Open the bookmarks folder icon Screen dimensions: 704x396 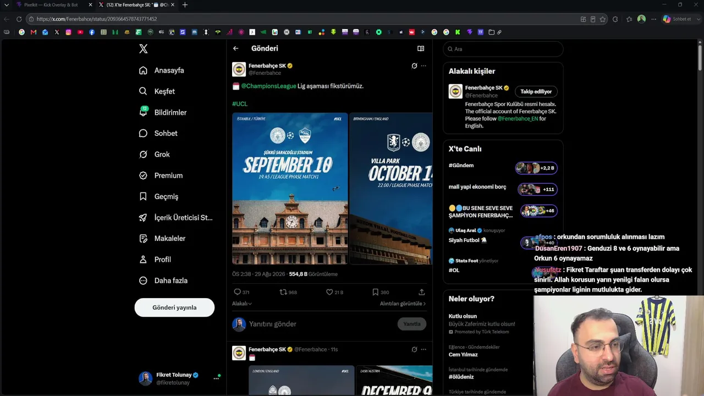pos(492,32)
